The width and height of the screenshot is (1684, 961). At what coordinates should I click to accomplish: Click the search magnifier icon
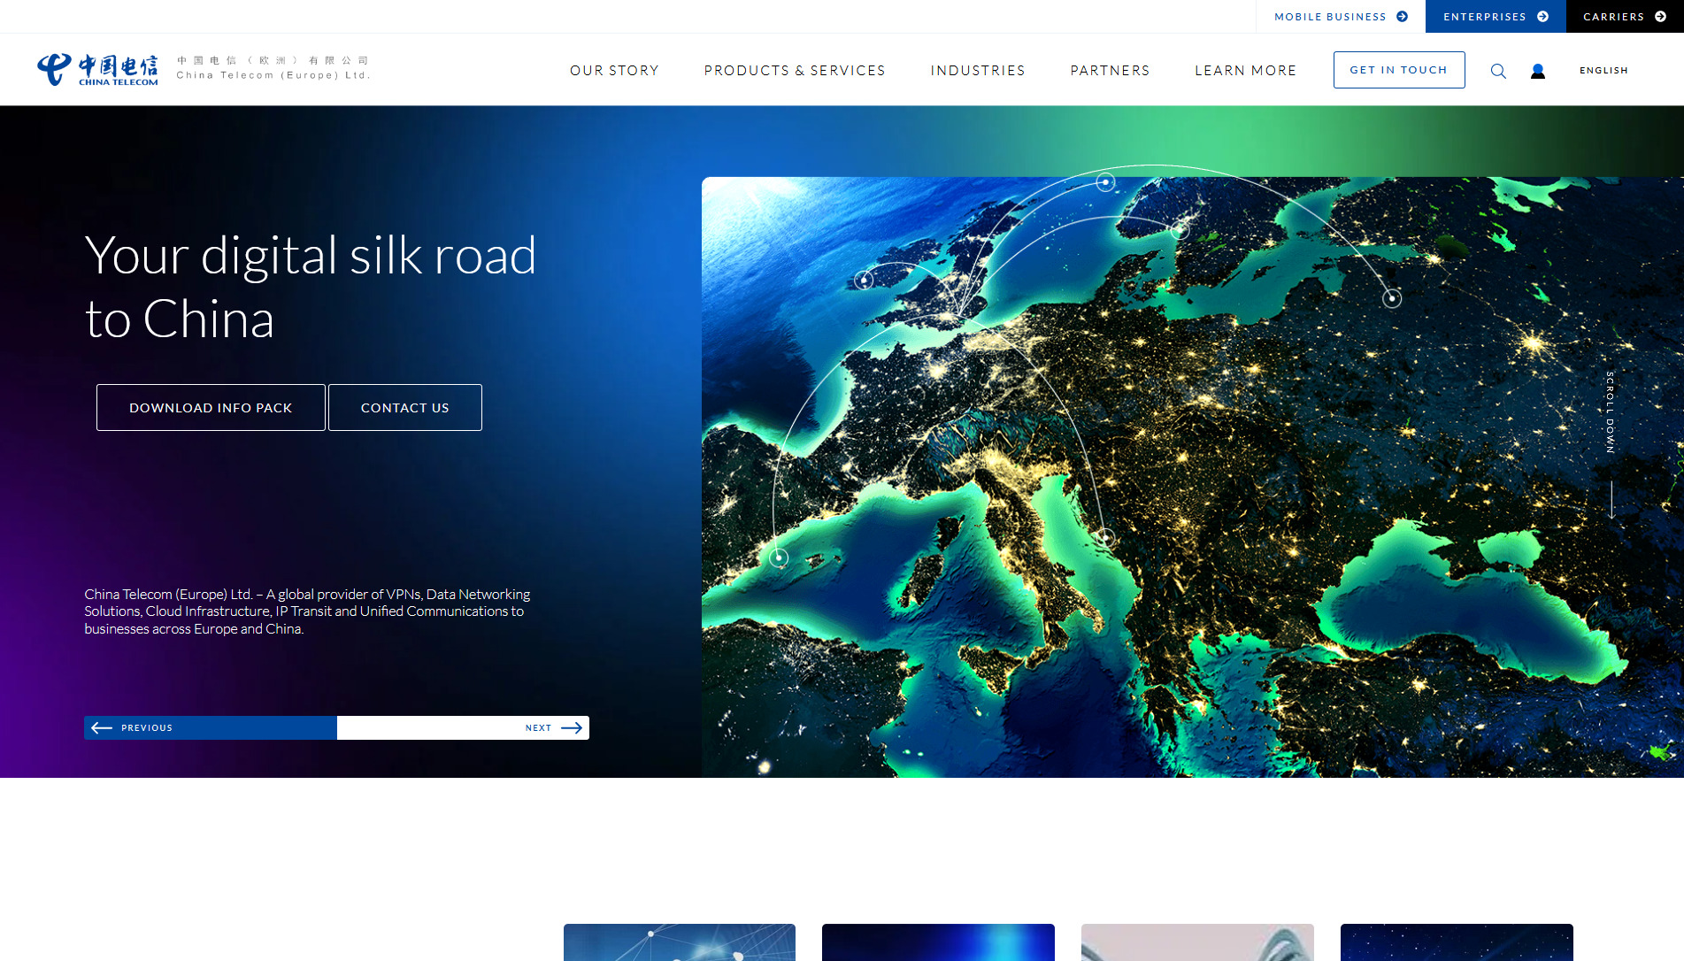pos(1498,71)
